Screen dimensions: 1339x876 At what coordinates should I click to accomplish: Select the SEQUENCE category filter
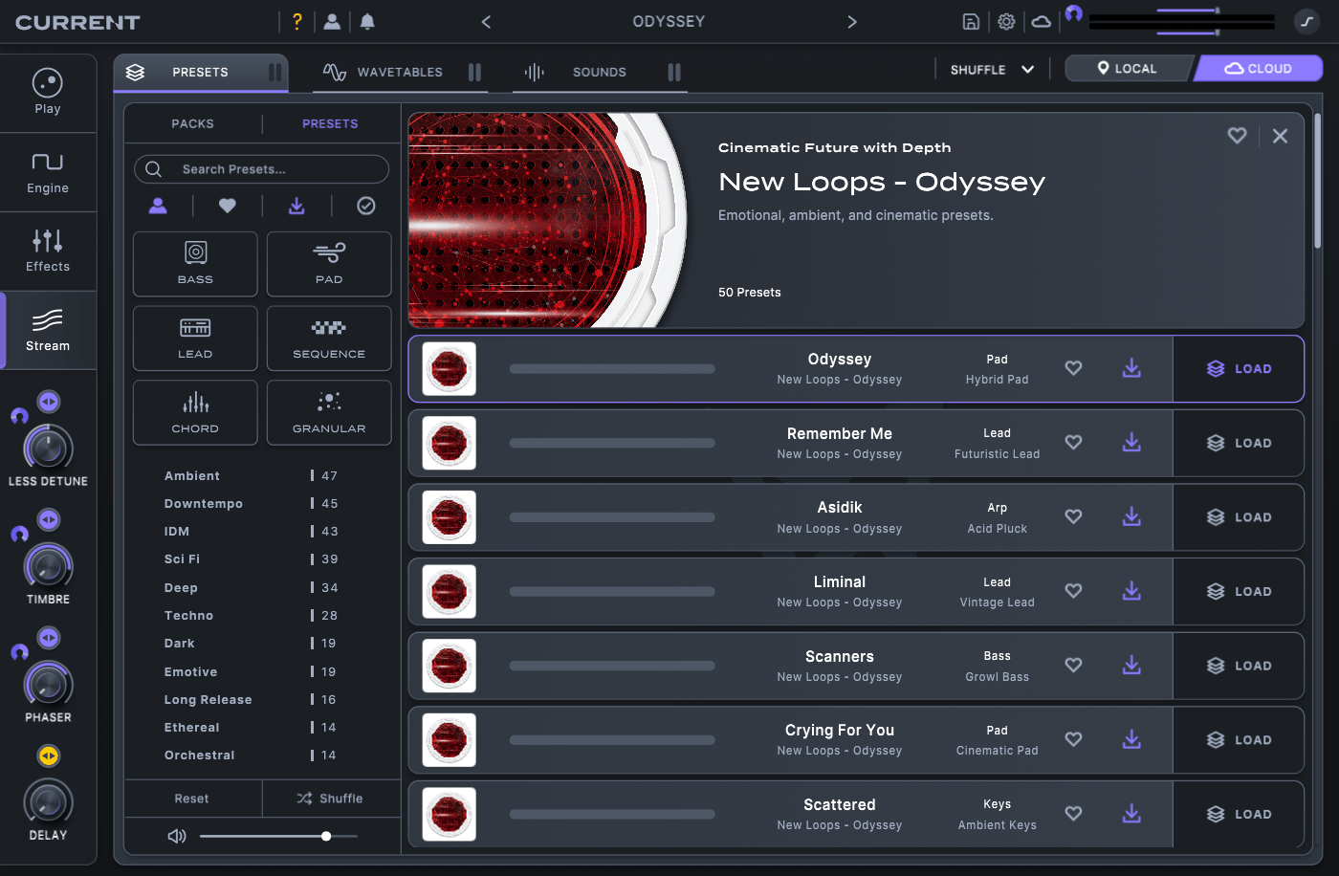[x=329, y=338]
